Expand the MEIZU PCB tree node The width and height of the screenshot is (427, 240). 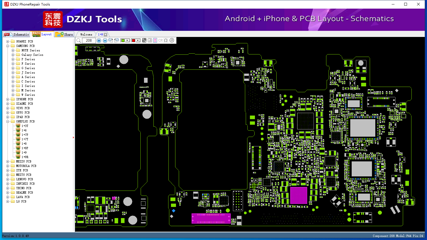pos(8,161)
